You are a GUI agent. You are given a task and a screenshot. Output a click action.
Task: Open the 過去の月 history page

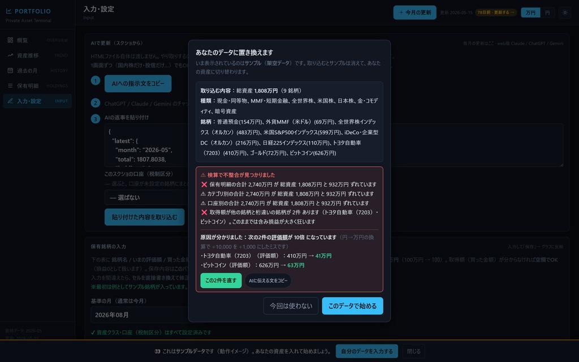pos(37,71)
